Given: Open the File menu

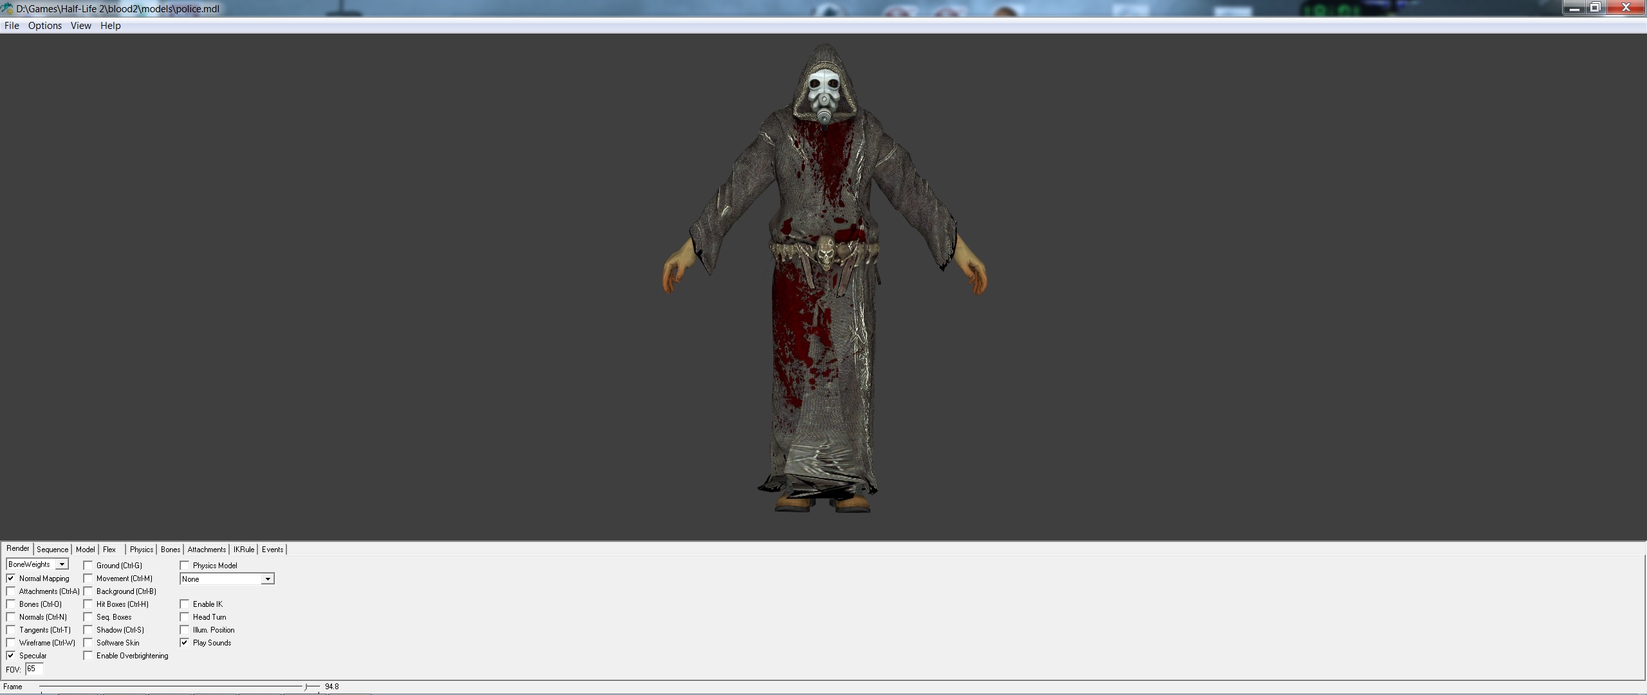Looking at the screenshot, I should pyautogui.click(x=12, y=26).
